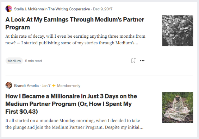Click the "It all started on a mundane" excerpt
The height and width of the screenshot is (139, 199).
(74, 124)
